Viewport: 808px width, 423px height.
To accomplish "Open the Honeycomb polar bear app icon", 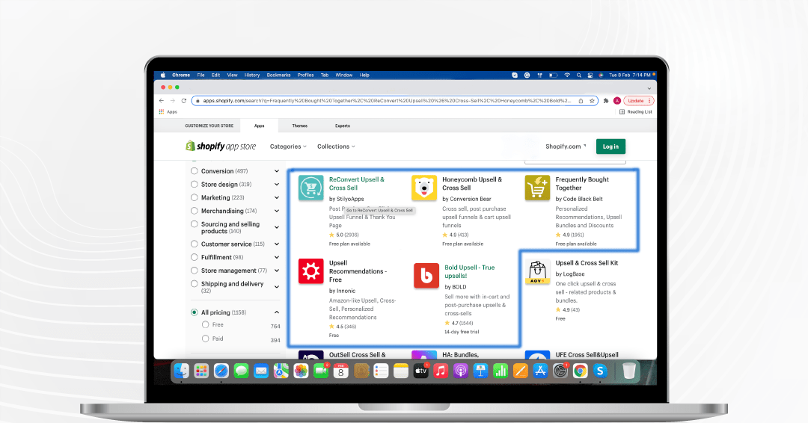I will (424, 188).
